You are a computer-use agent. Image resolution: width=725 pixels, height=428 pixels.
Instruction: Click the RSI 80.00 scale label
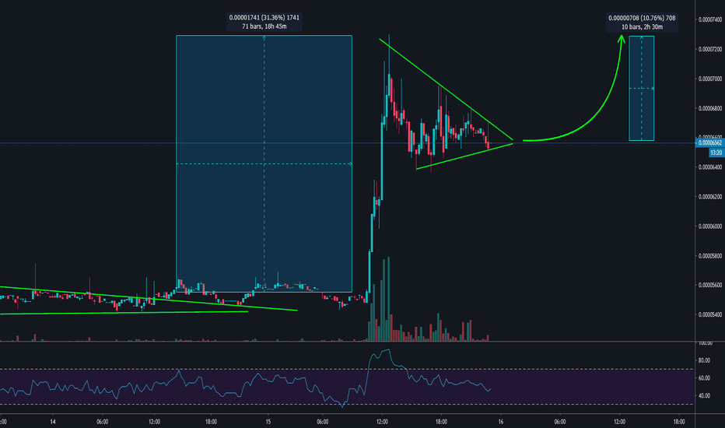pyautogui.click(x=704, y=360)
